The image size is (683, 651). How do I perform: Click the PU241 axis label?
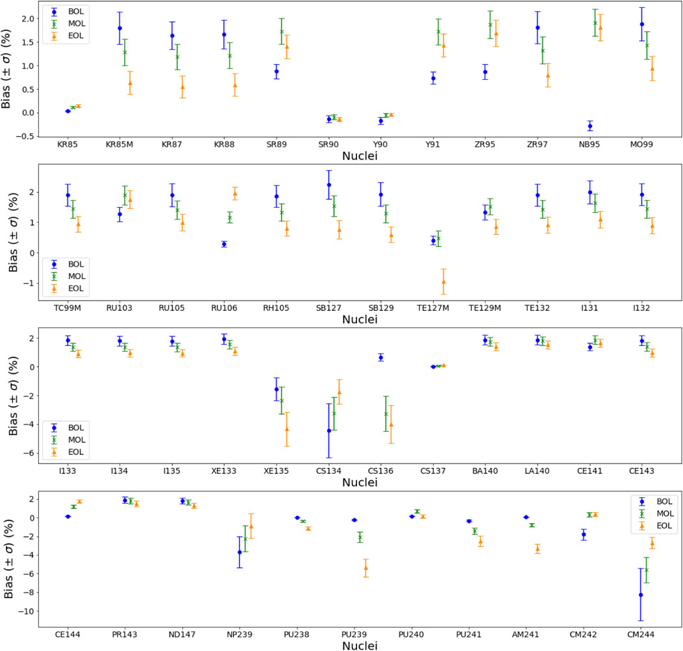click(x=469, y=635)
